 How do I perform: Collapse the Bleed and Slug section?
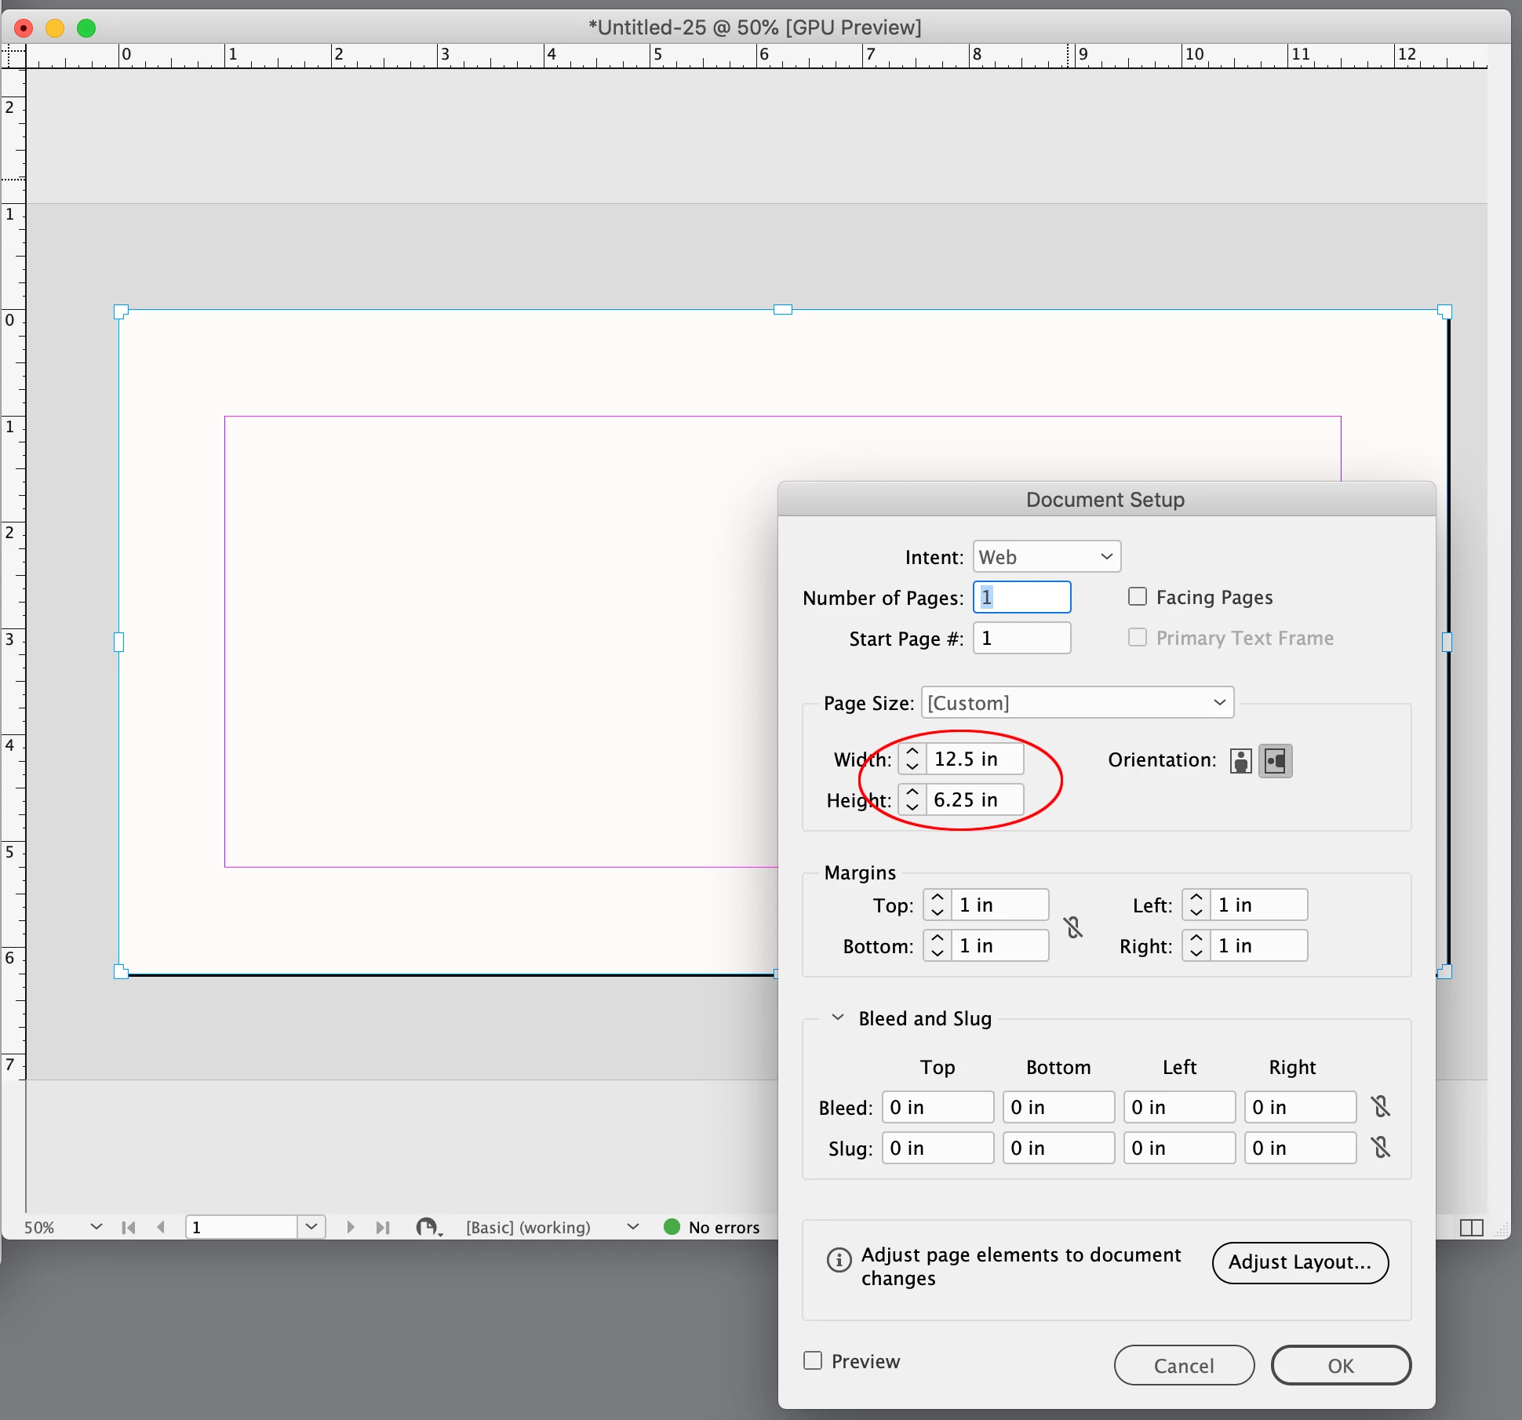tap(838, 1018)
